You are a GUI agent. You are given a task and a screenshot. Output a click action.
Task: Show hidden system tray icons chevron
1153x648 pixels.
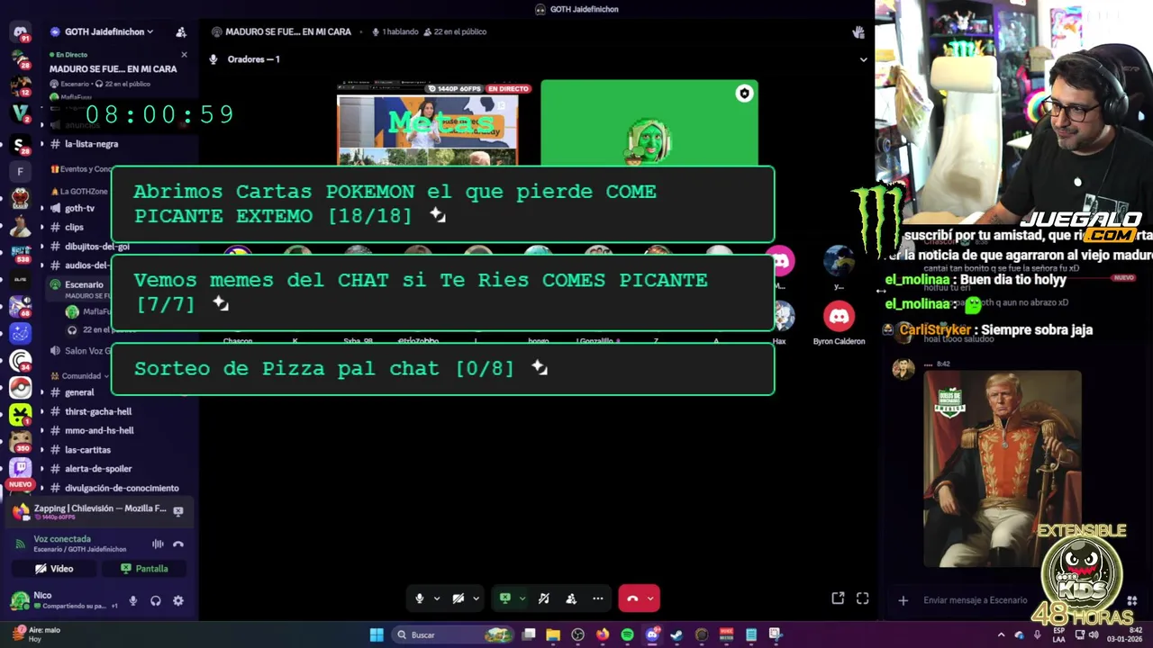(1001, 634)
